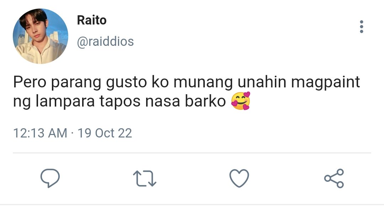The height and width of the screenshot is (211, 384).
Task: Visit the @raiddios handle
Action: coord(105,41)
